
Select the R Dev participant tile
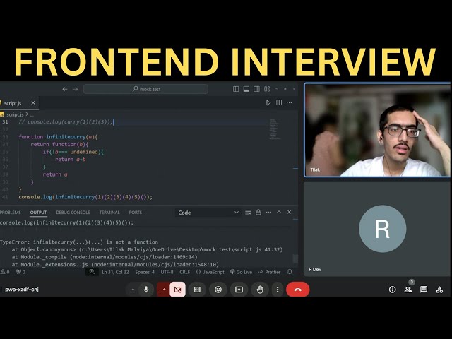(378, 229)
